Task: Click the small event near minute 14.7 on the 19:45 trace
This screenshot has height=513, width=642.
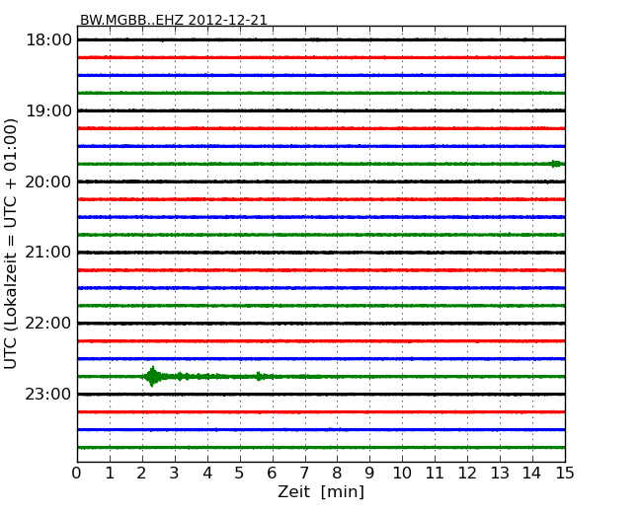Action: [556, 164]
